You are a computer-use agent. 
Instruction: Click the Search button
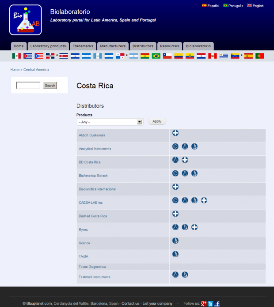(x=50, y=86)
